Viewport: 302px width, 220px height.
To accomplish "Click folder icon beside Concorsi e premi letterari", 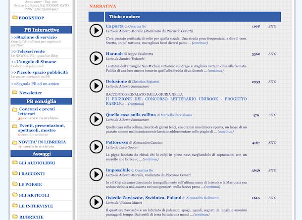I will click(15, 109).
